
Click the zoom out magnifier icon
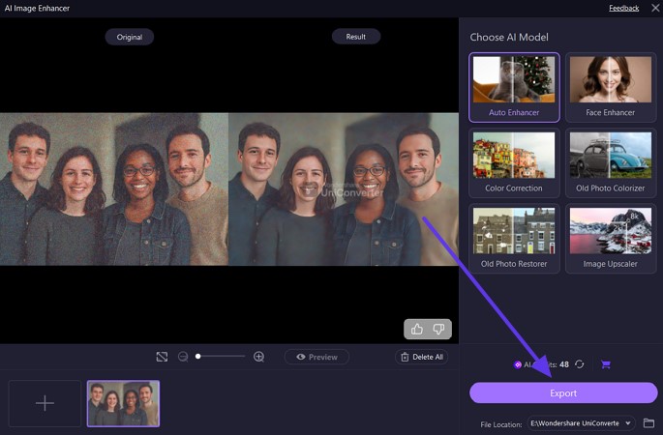click(x=183, y=357)
